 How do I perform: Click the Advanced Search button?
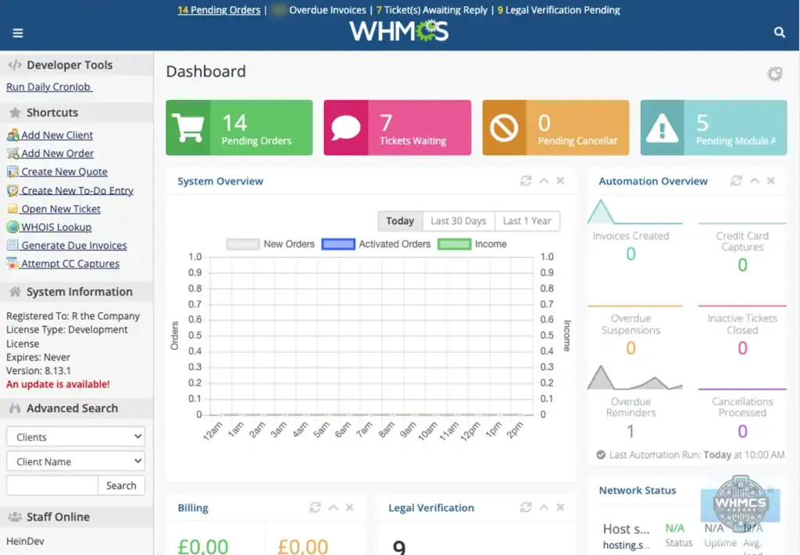tap(121, 486)
